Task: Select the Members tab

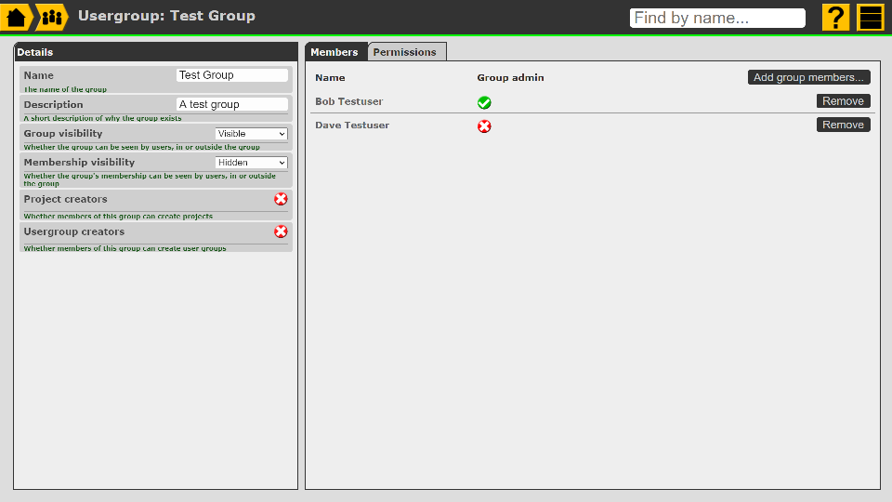Action: tap(334, 52)
